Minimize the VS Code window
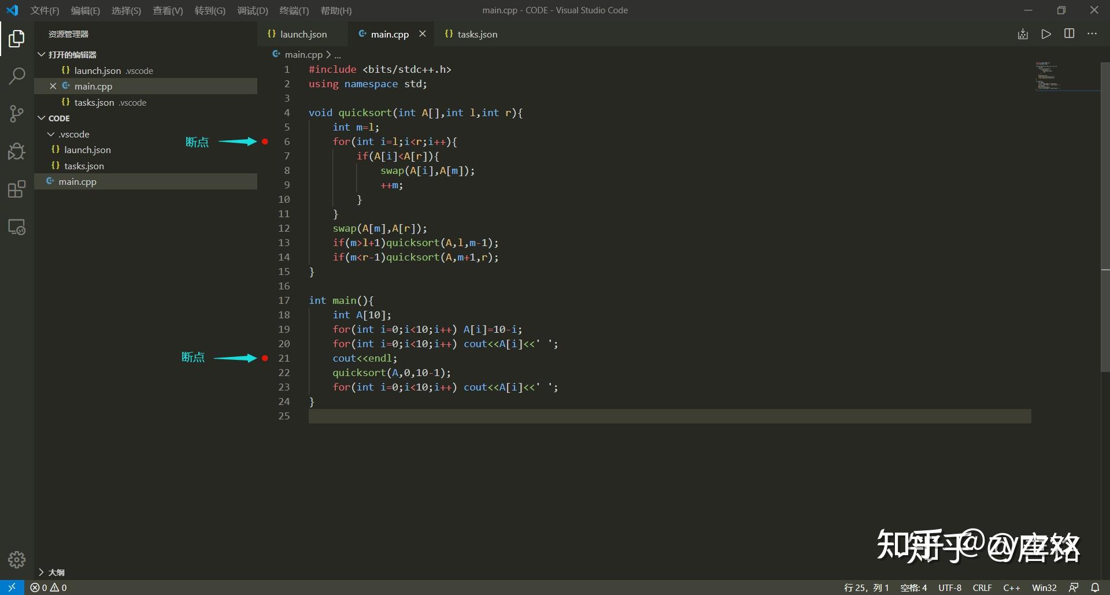Screen dimensions: 1110x595 tap(1028, 10)
